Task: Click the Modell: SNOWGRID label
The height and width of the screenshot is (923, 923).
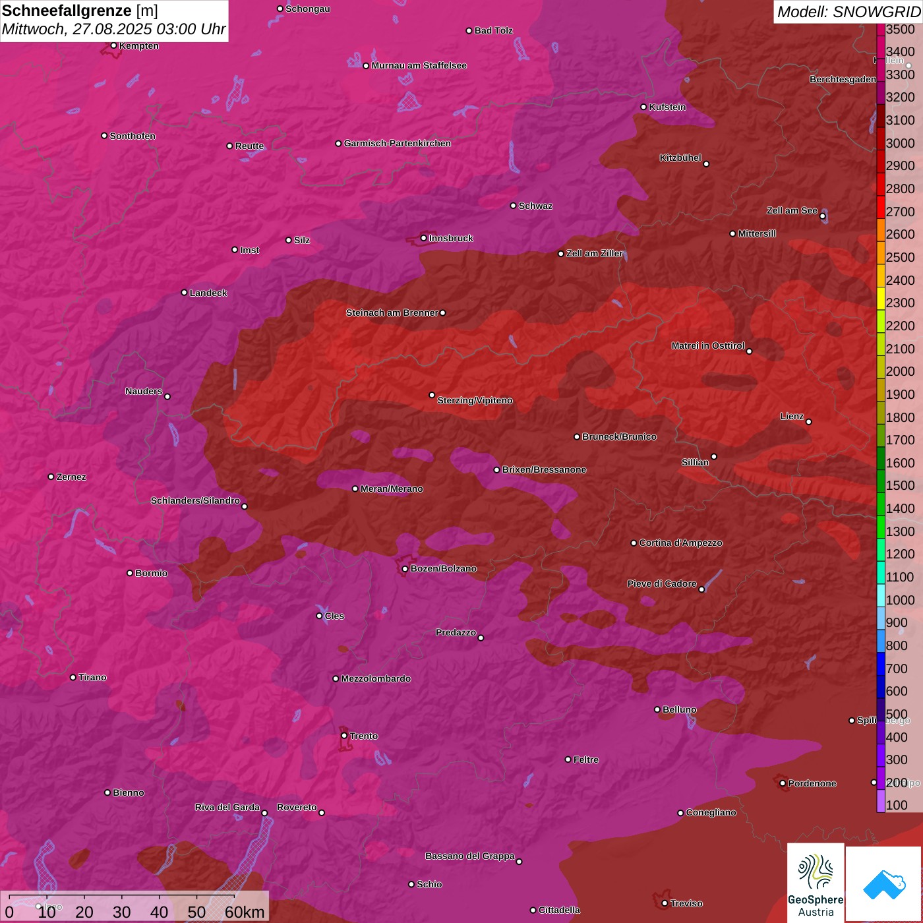Action: [x=849, y=12]
